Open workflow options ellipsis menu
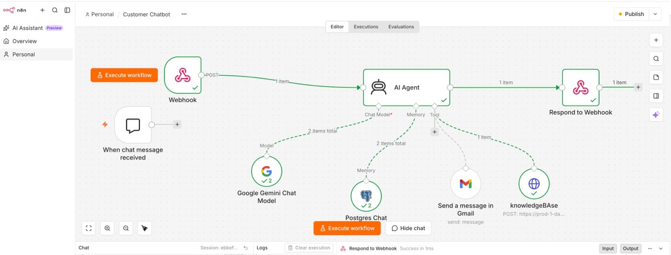 click(x=184, y=14)
